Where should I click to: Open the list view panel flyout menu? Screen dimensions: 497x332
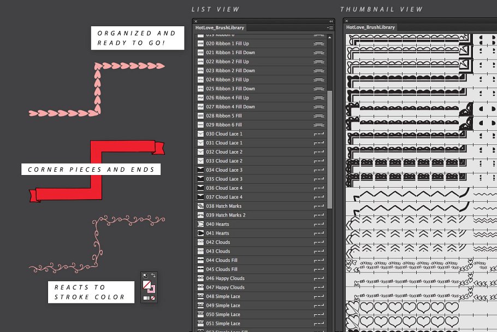(330, 27)
